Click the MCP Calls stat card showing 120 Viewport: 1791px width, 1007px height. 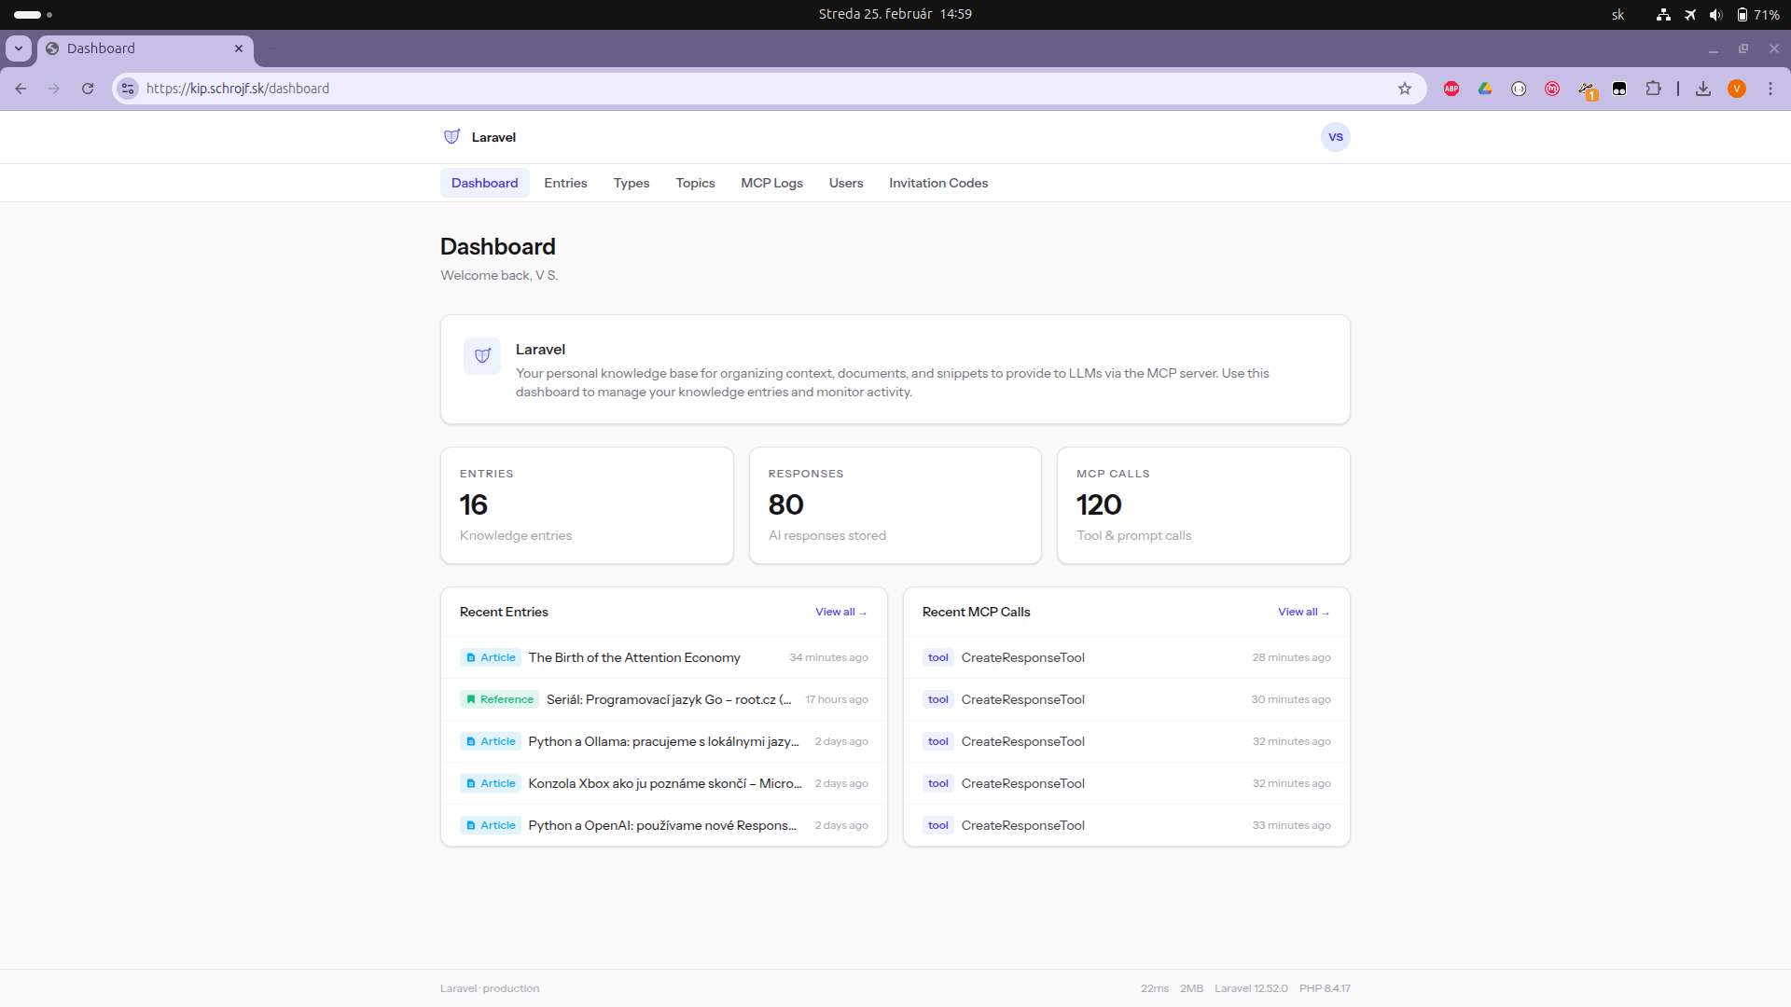[1203, 505]
